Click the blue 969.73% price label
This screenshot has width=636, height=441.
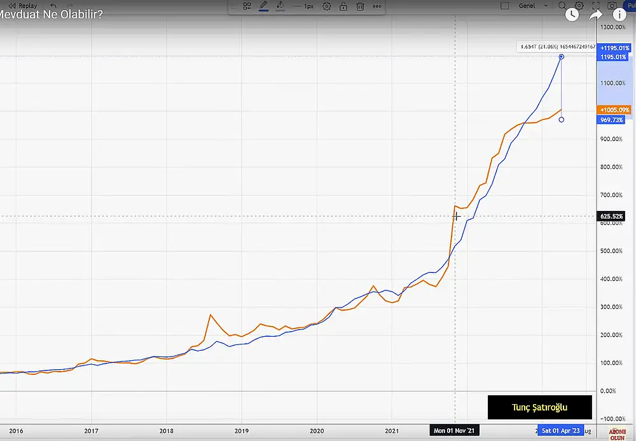coord(611,120)
